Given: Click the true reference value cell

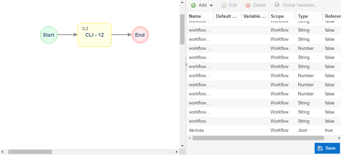Looking at the screenshot, I should coord(329,130).
